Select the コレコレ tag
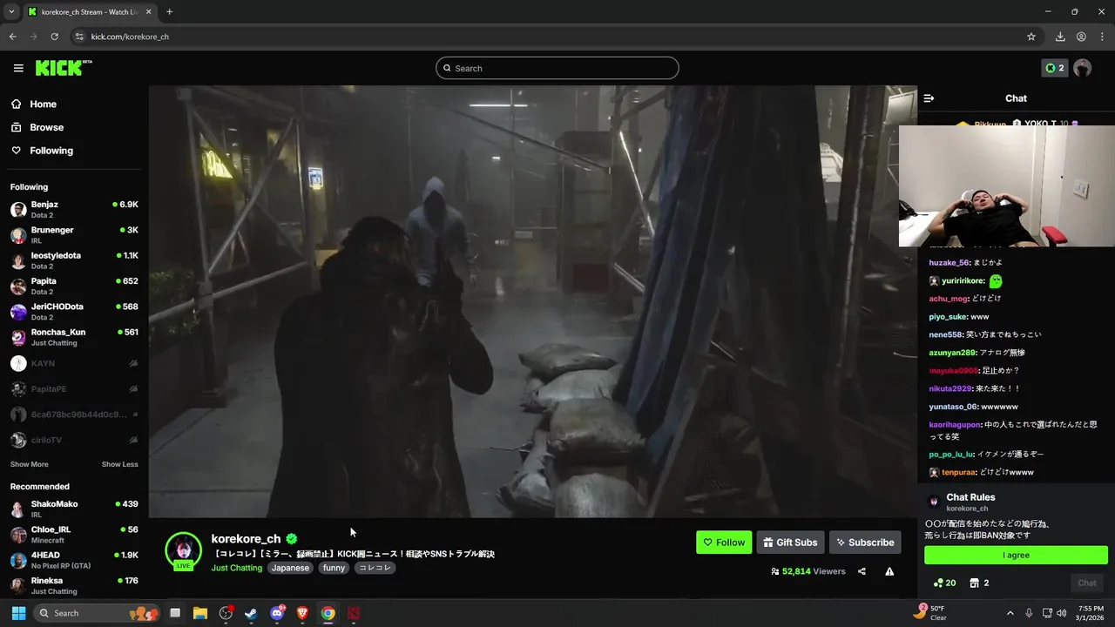 coord(375,568)
